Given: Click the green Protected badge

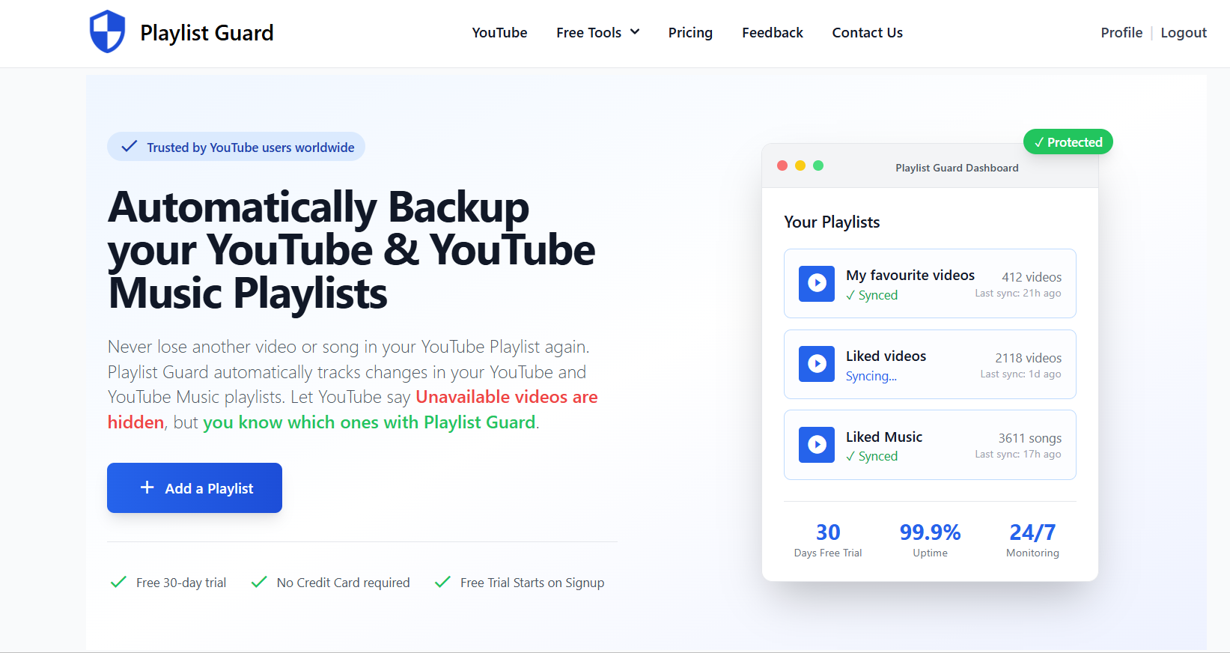Looking at the screenshot, I should click(1068, 142).
